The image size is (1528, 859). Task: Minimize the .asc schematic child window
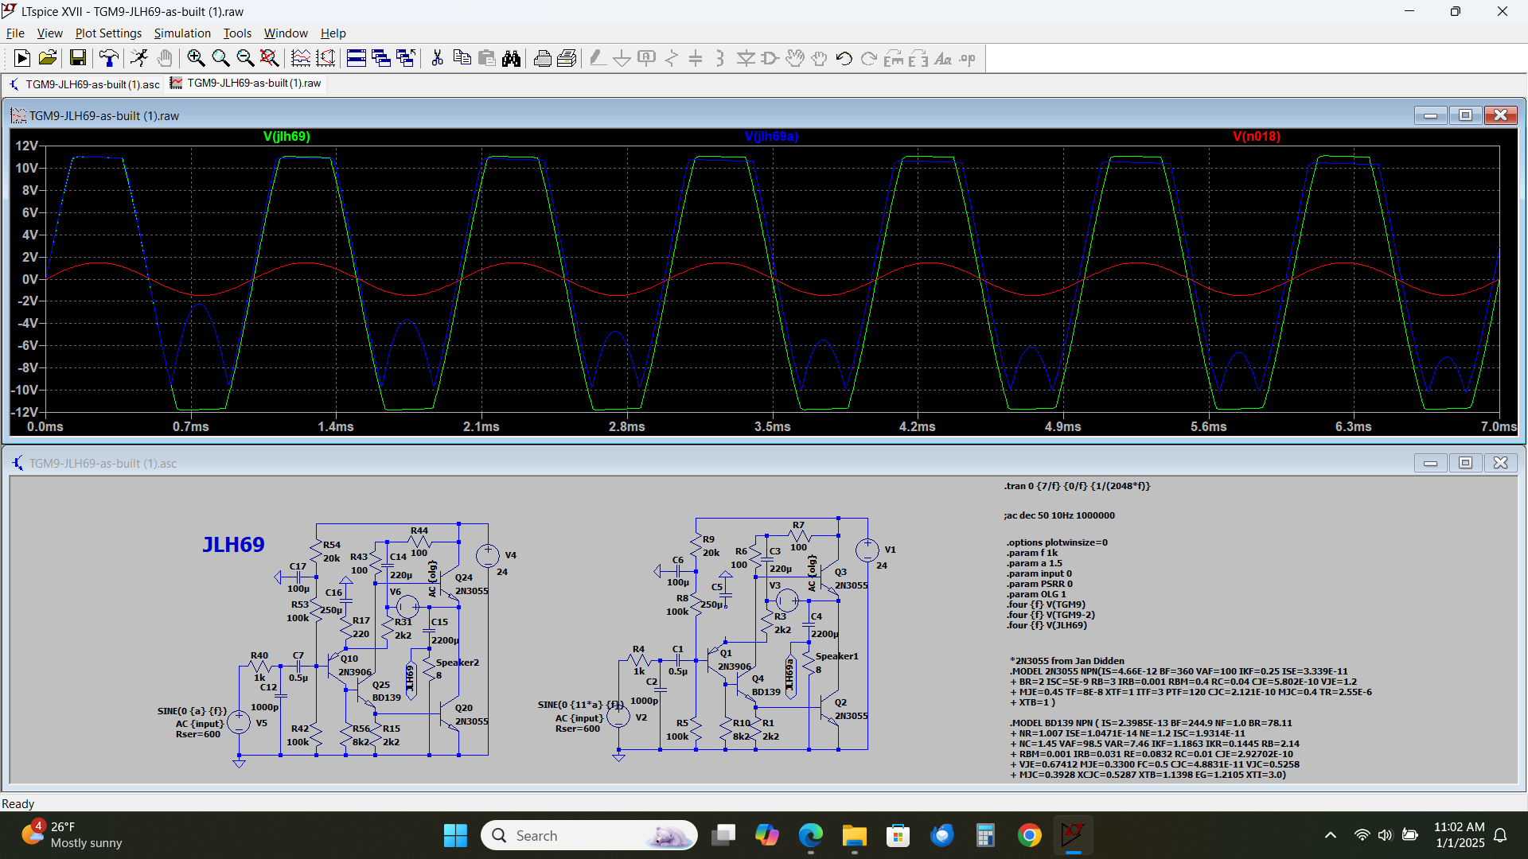[1430, 463]
